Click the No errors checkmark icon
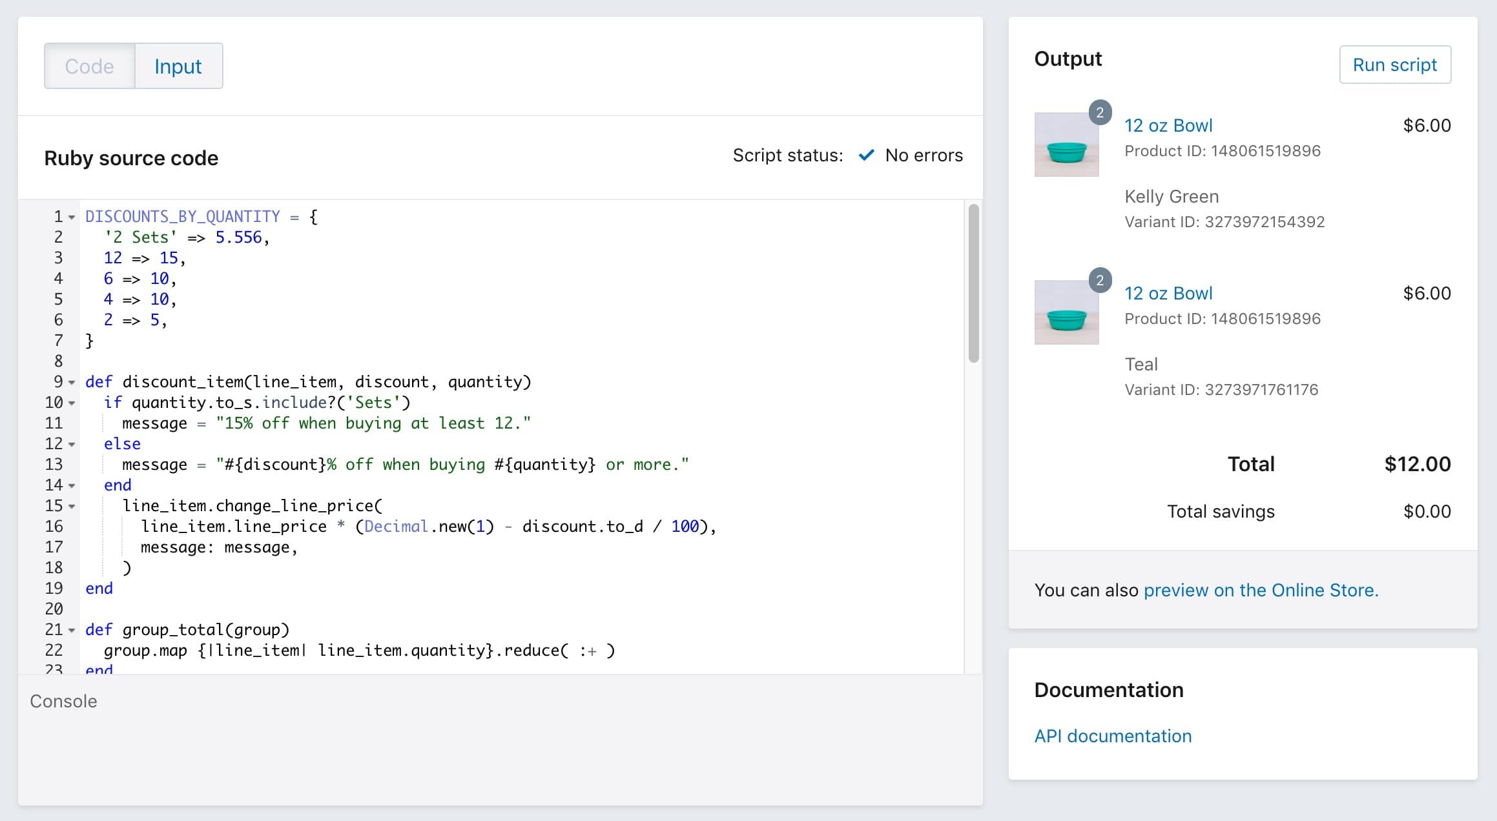Viewport: 1497px width, 821px height. pos(866,155)
